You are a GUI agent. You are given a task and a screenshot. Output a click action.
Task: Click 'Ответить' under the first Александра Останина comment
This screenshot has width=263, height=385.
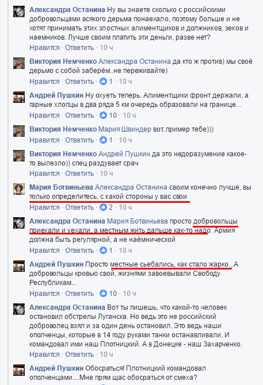click(x=79, y=47)
